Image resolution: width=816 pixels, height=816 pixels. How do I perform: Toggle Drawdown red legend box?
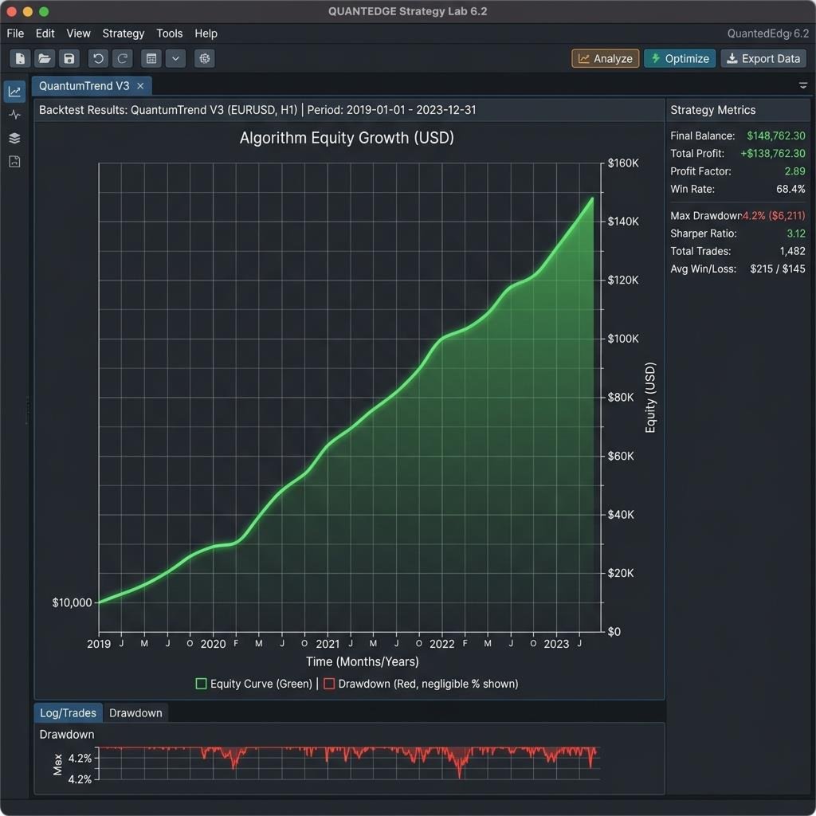point(329,683)
